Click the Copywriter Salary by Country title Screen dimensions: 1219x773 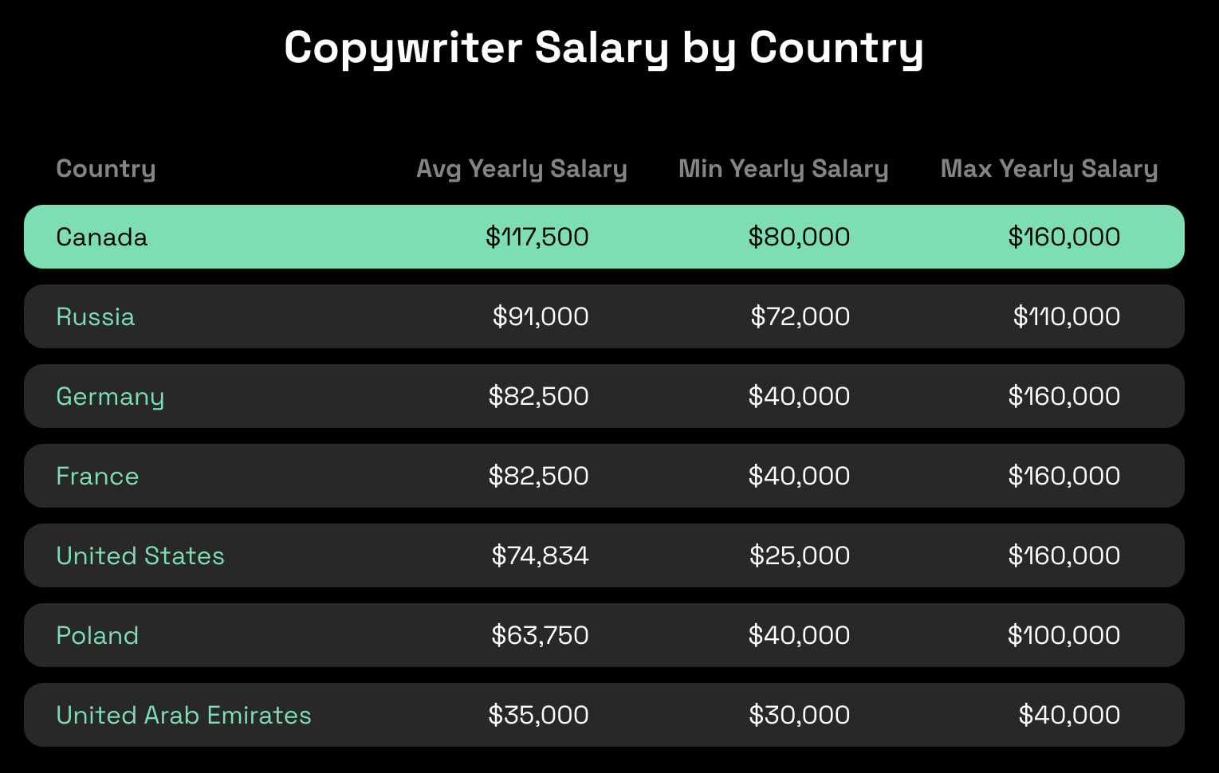(x=604, y=48)
